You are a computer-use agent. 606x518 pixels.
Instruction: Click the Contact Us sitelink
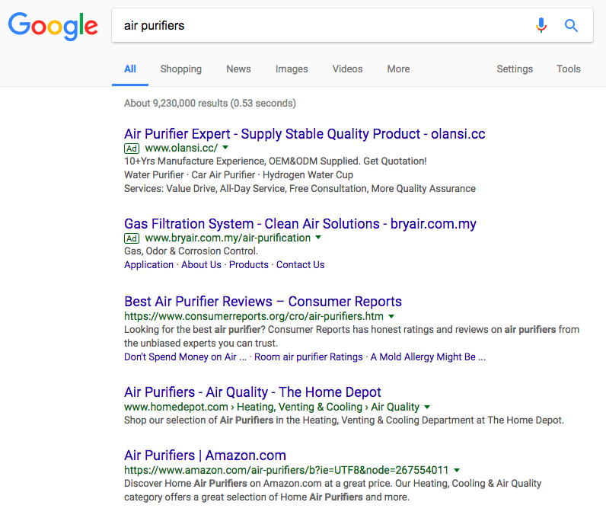coord(300,264)
